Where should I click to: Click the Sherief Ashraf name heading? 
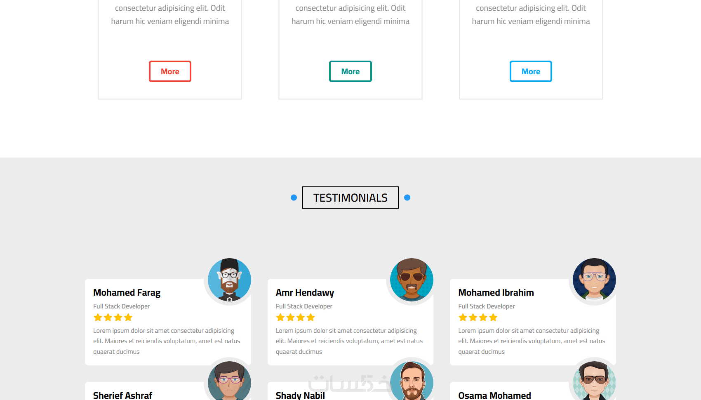(122, 395)
